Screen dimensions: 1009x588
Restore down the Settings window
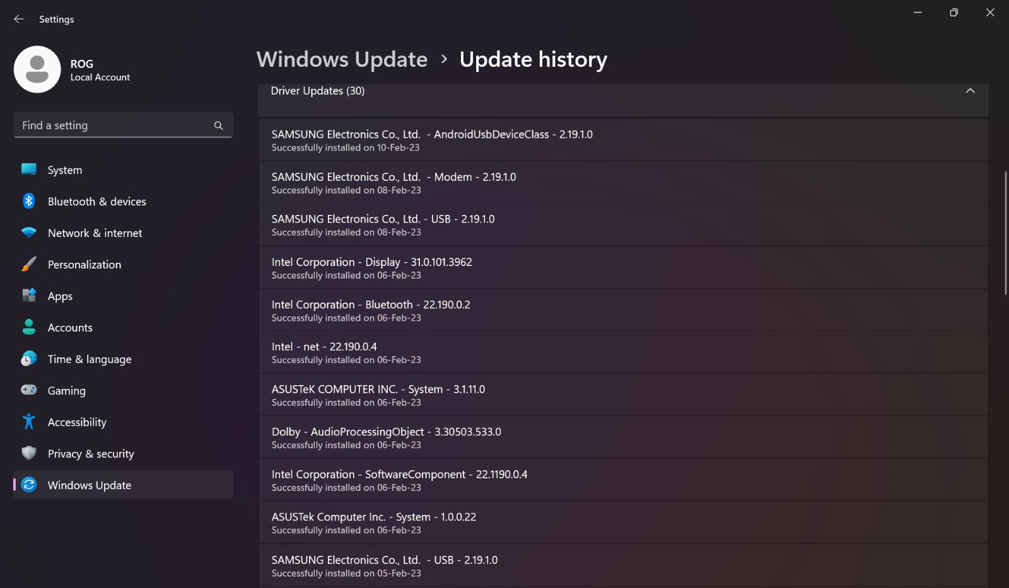pyautogui.click(x=954, y=13)
